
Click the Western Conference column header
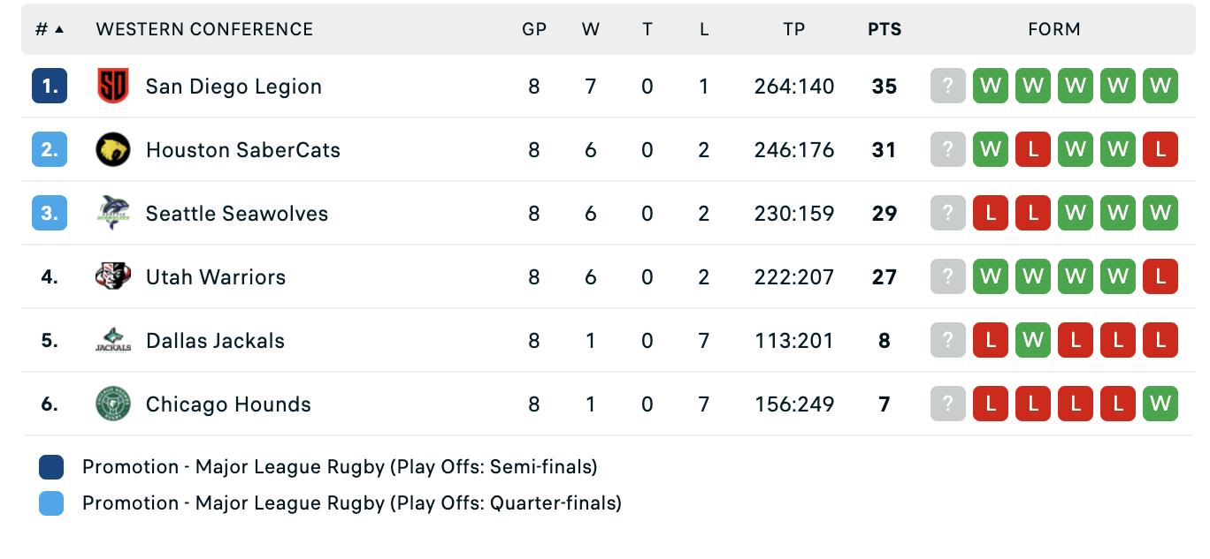click(204, 29)
